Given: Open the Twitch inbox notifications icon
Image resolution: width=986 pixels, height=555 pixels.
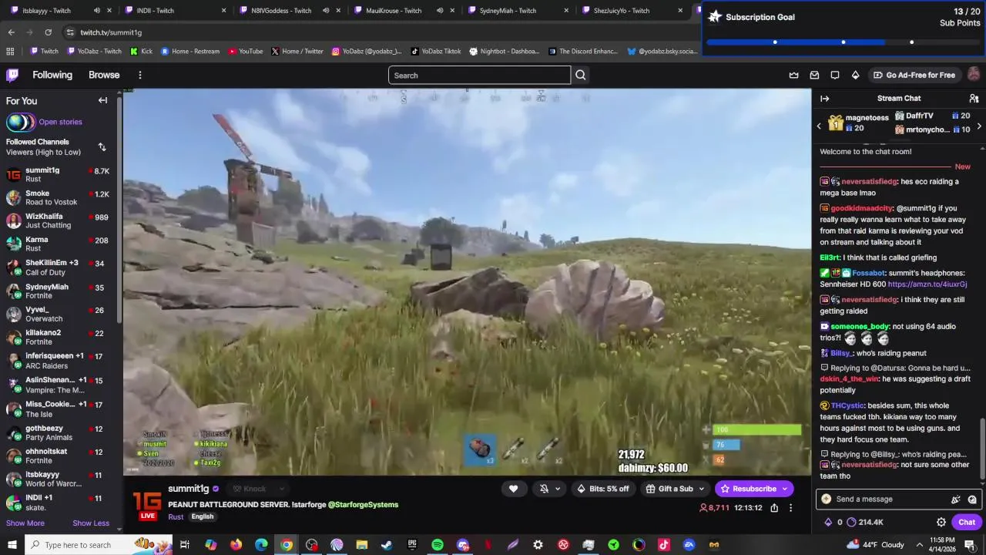Looking at the screenshot, I should point(814,75).
